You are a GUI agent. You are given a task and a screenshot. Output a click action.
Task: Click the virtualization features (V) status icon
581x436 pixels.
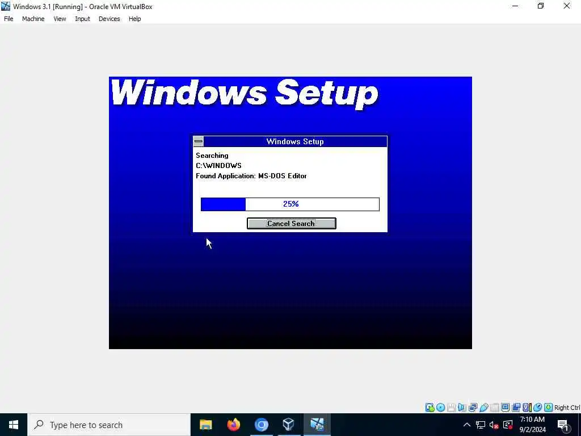pyautogui.click(x=527, y=408)
